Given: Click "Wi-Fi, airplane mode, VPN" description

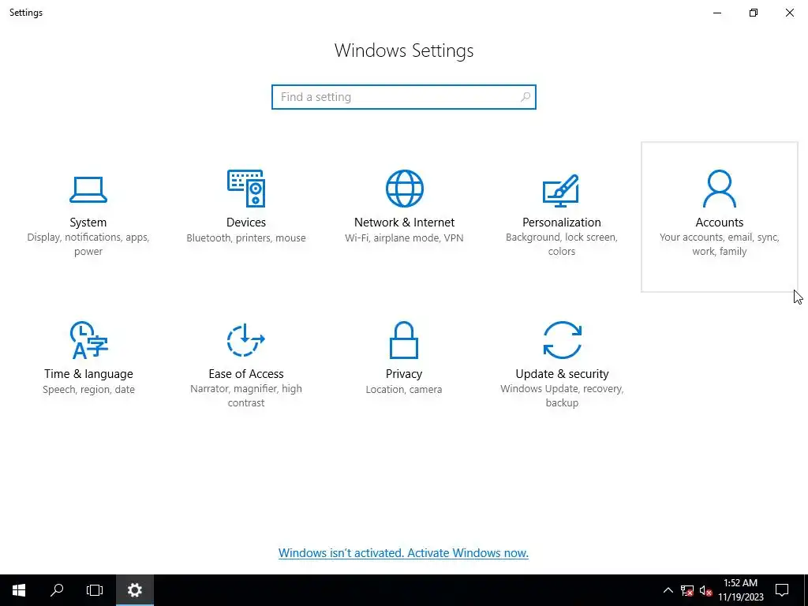Looking at the screenshot, I should click(404, 238).
